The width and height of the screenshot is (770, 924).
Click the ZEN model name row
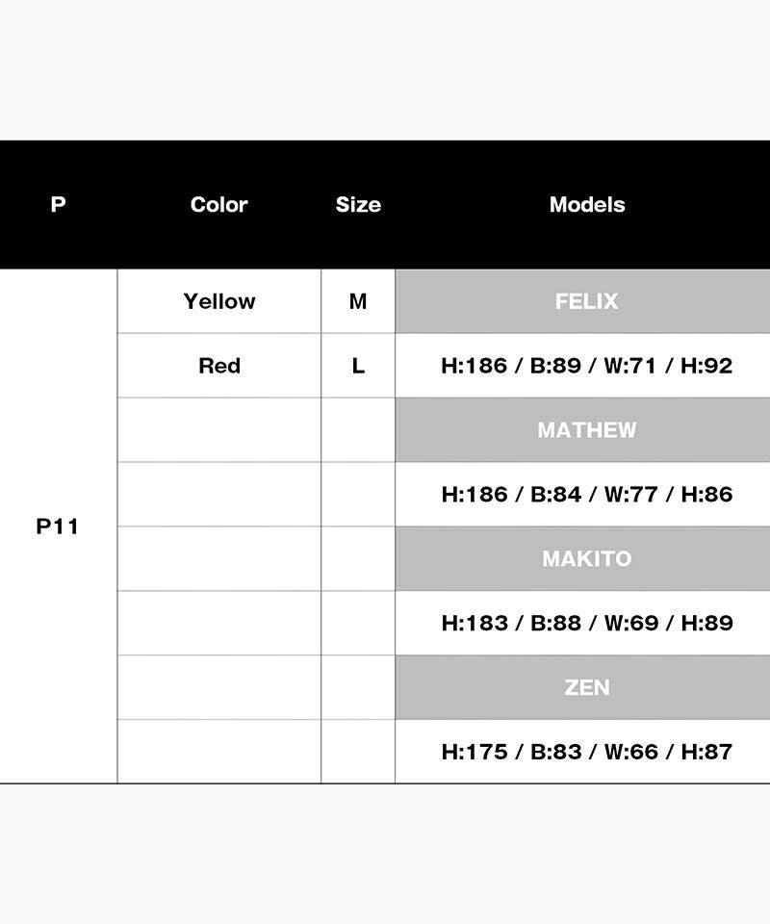pos(586,687)
